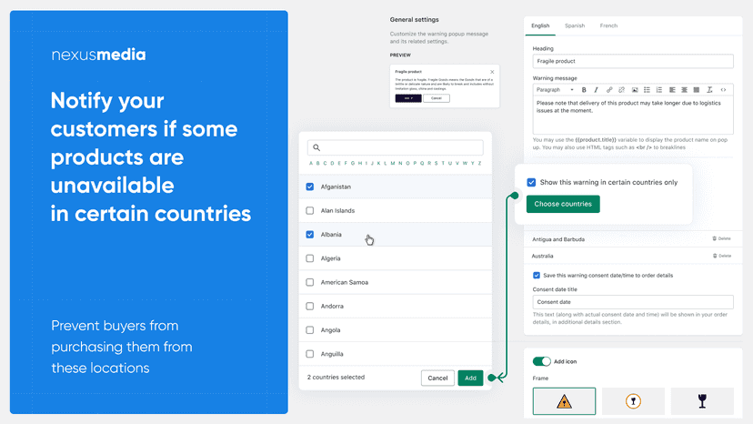This screenshot has height=424, width=753.
Task: Check the Alan Islands checkbox
Action: (x=310, y=210)
